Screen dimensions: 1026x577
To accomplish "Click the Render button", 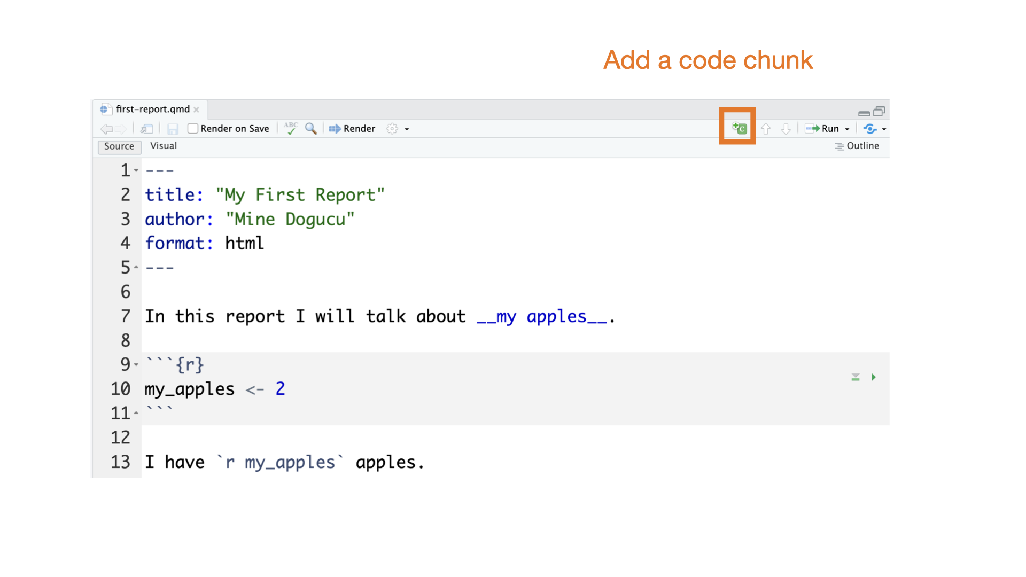I will pos(352,128).
